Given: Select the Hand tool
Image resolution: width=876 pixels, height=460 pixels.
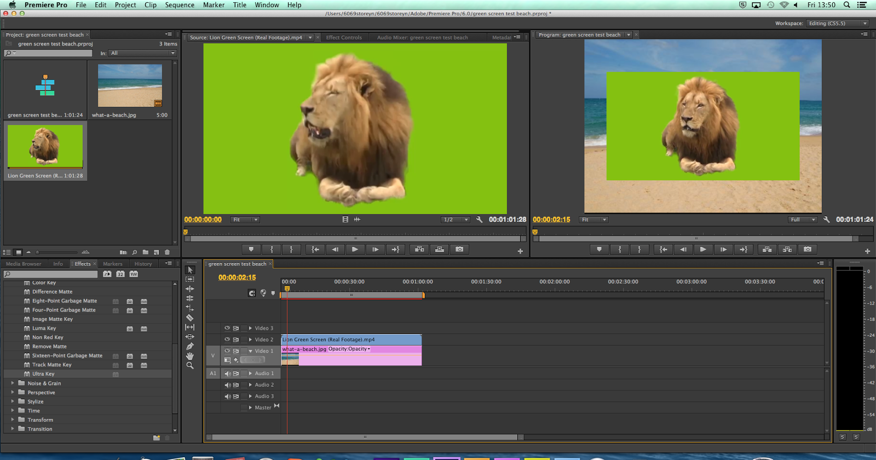Looking at the screenshot, I should pos(190,356).
